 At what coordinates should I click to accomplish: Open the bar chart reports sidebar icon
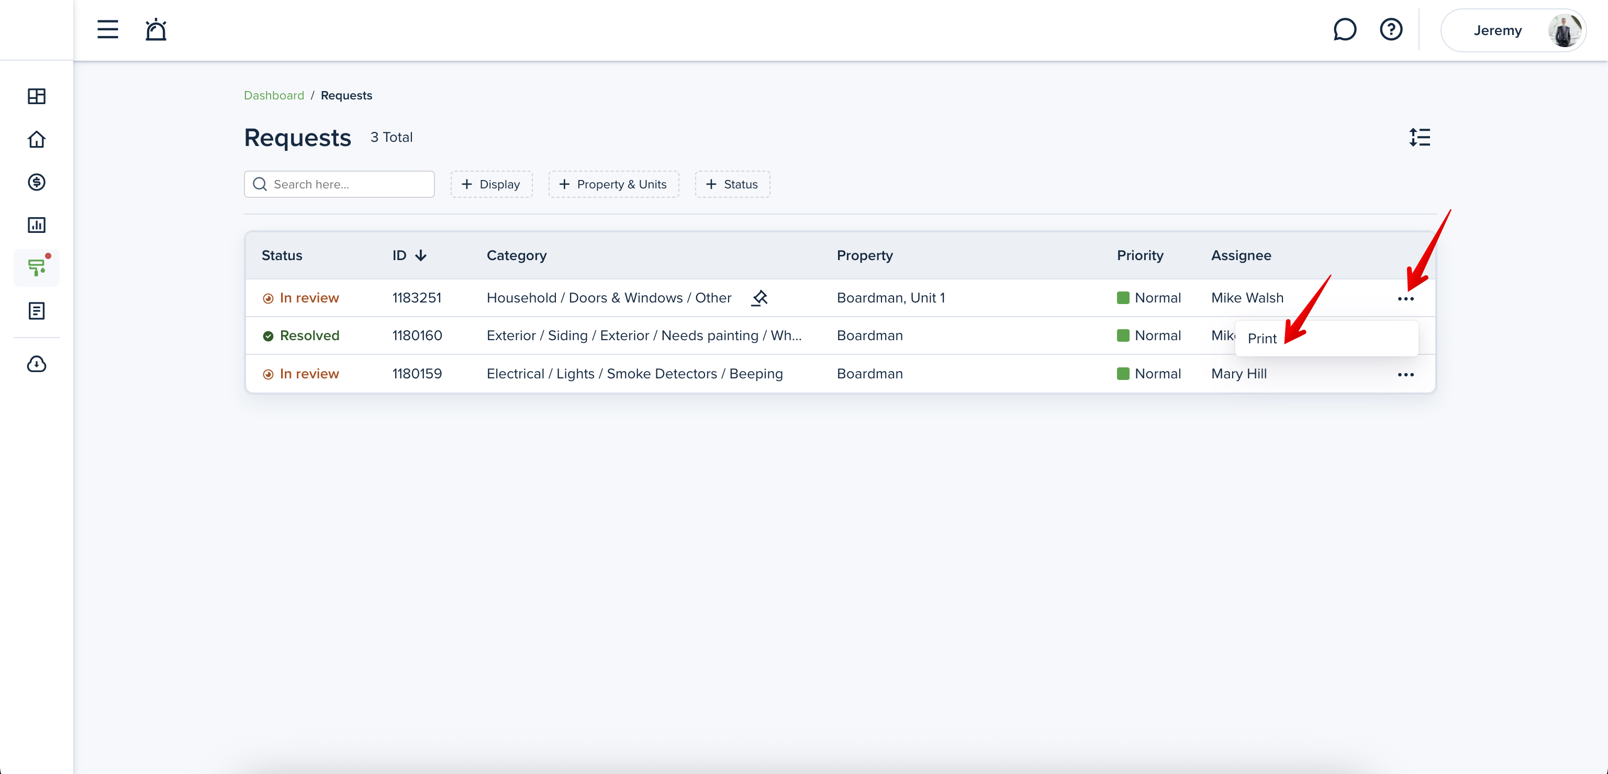(36, 225)
